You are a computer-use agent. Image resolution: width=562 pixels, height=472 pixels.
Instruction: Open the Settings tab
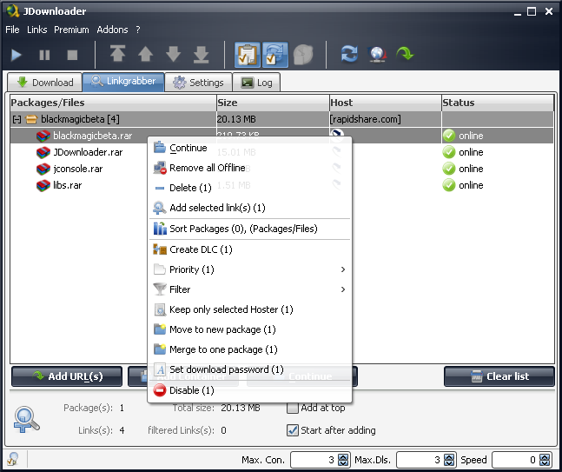(198, 83)
